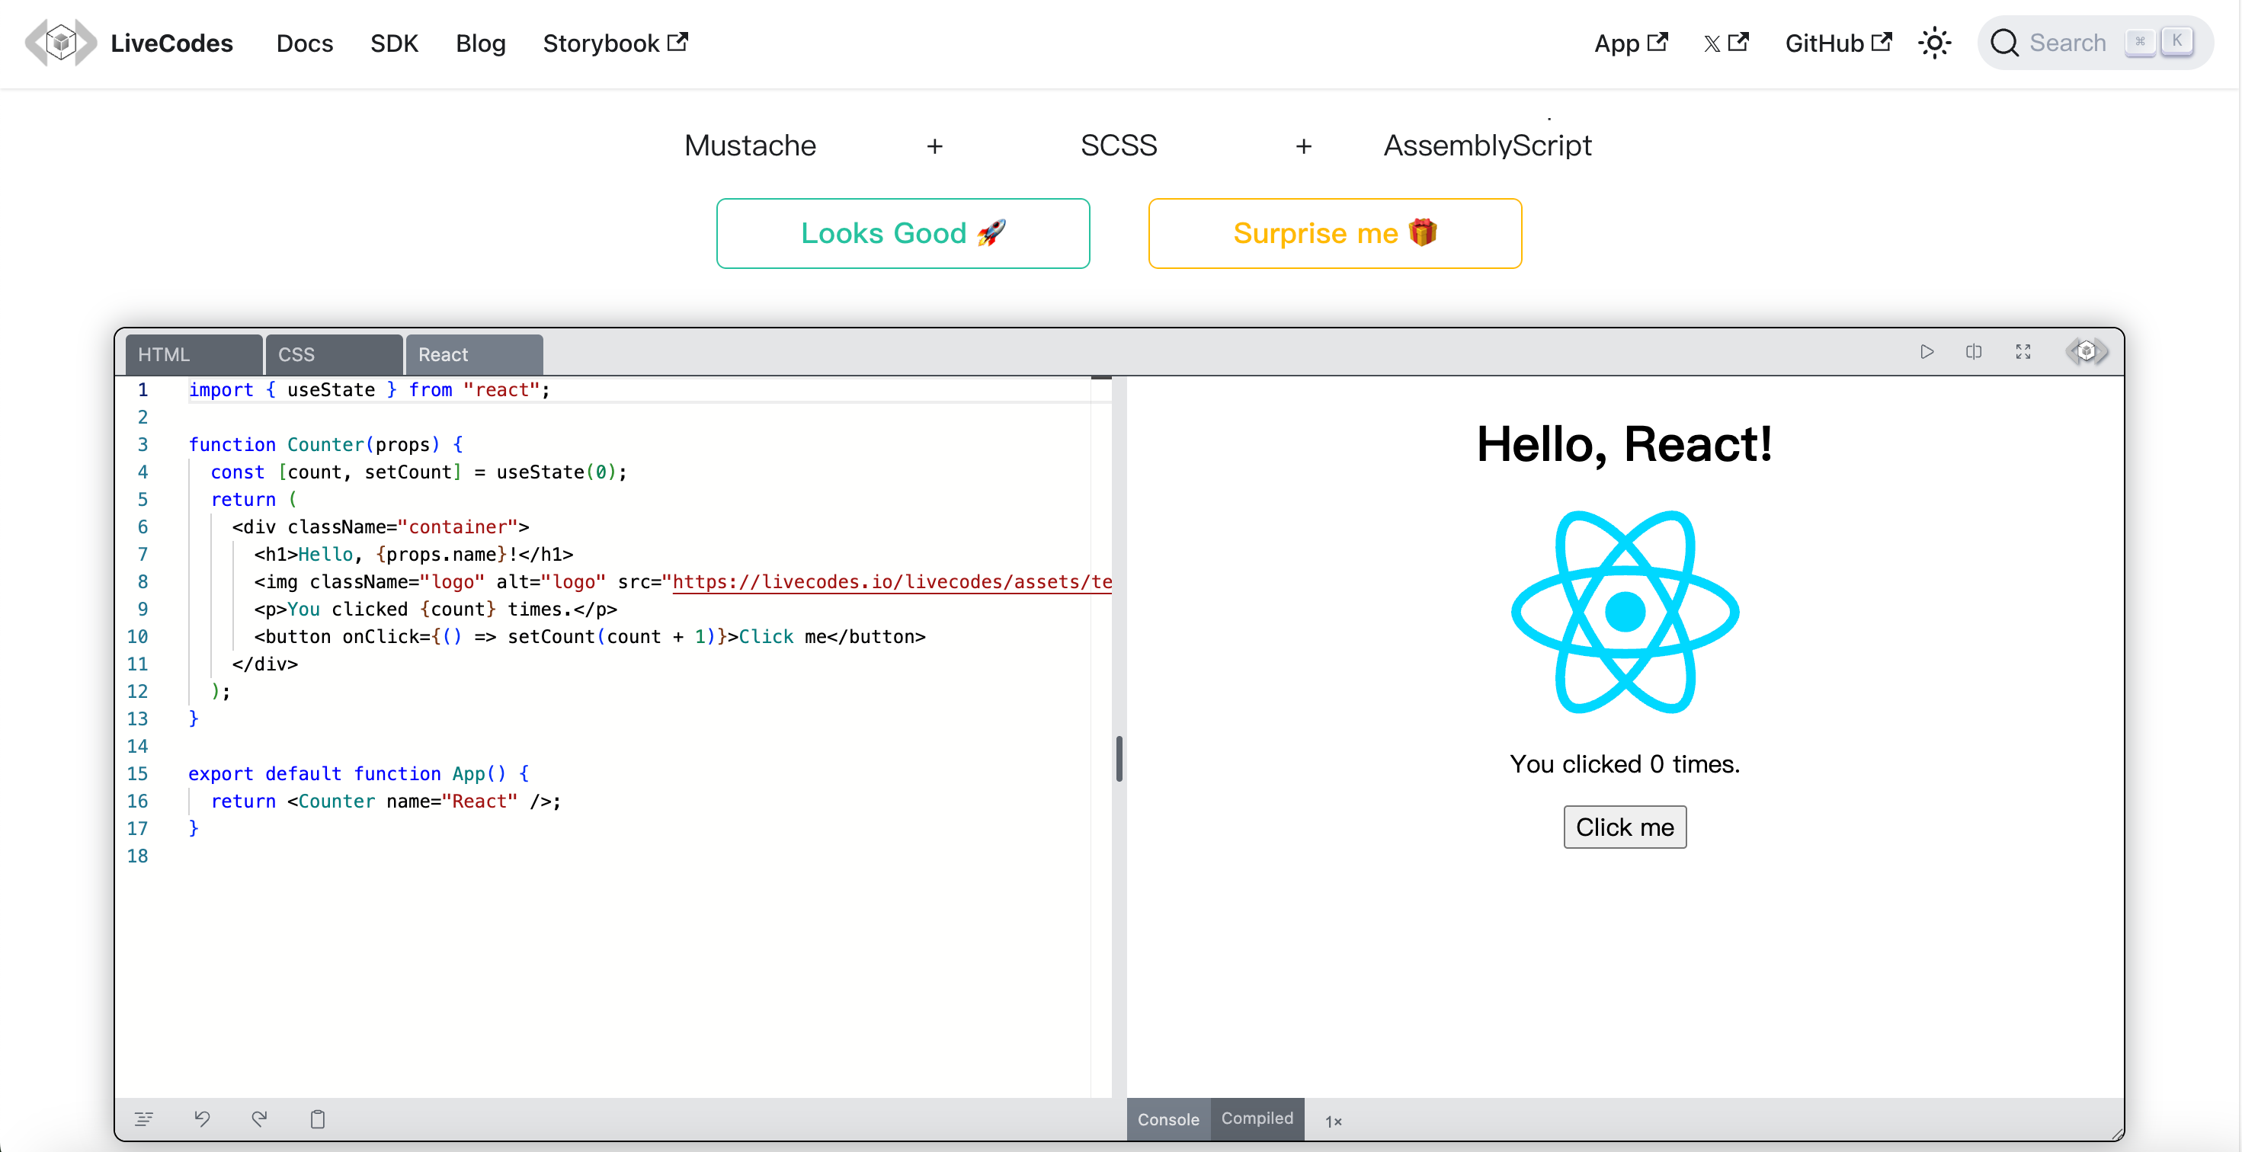Click the editor/result split divider handle
The image size is (2242, 1152).
pos(1119,759)
